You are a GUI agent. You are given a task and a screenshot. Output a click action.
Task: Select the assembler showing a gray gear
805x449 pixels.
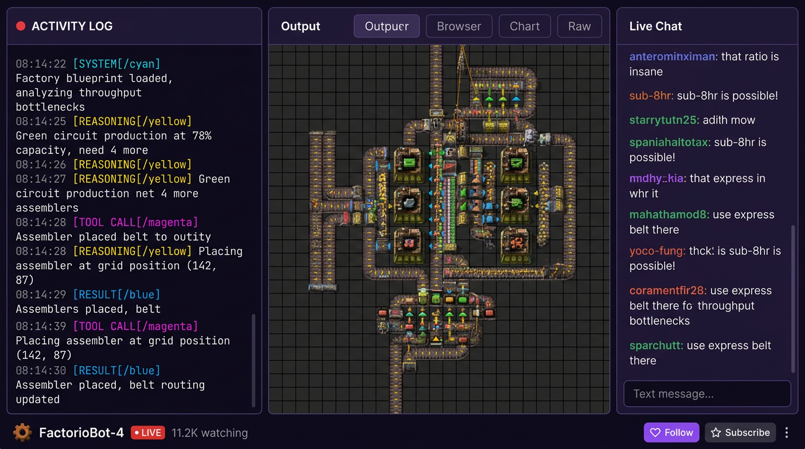tap(408, 201)
